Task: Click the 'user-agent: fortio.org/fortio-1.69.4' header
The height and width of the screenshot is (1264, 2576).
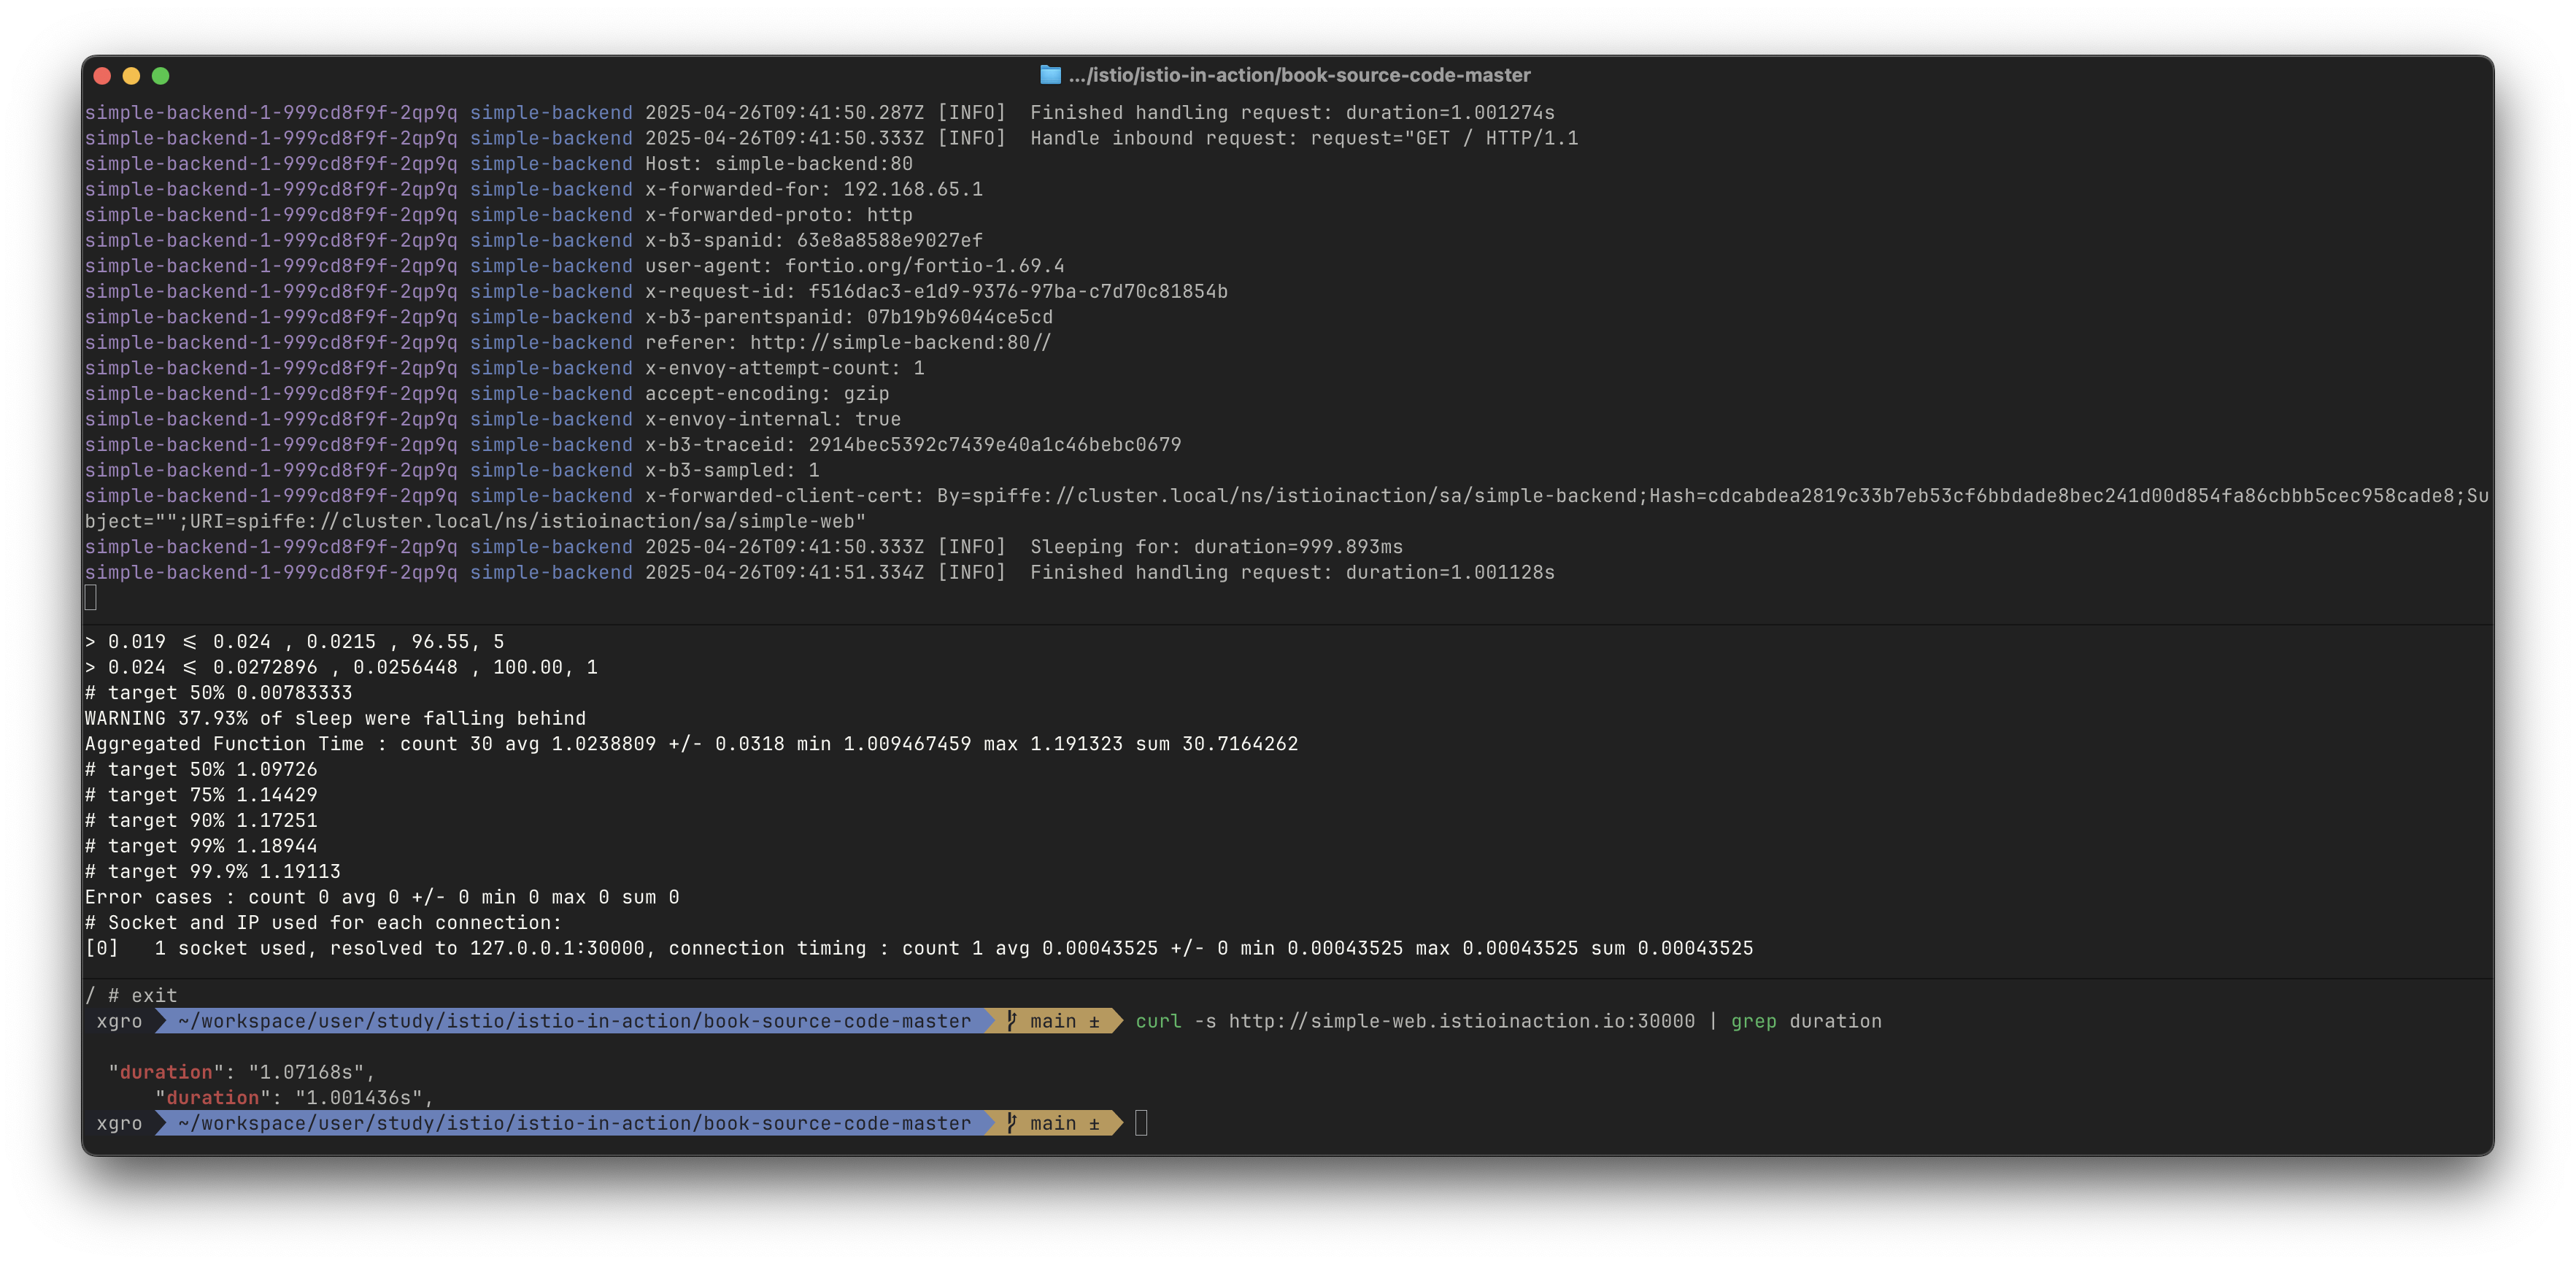Action: 855,266
